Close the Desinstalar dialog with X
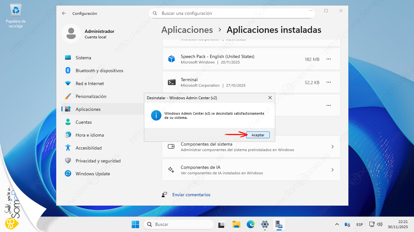 (270, 98)
